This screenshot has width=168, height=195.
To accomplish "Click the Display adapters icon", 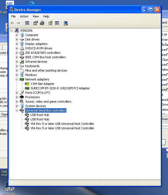I will point(22,44).
